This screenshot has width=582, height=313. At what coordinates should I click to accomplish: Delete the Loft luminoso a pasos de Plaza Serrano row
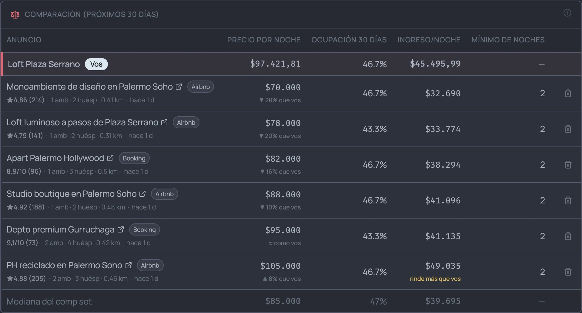(568, 129)
